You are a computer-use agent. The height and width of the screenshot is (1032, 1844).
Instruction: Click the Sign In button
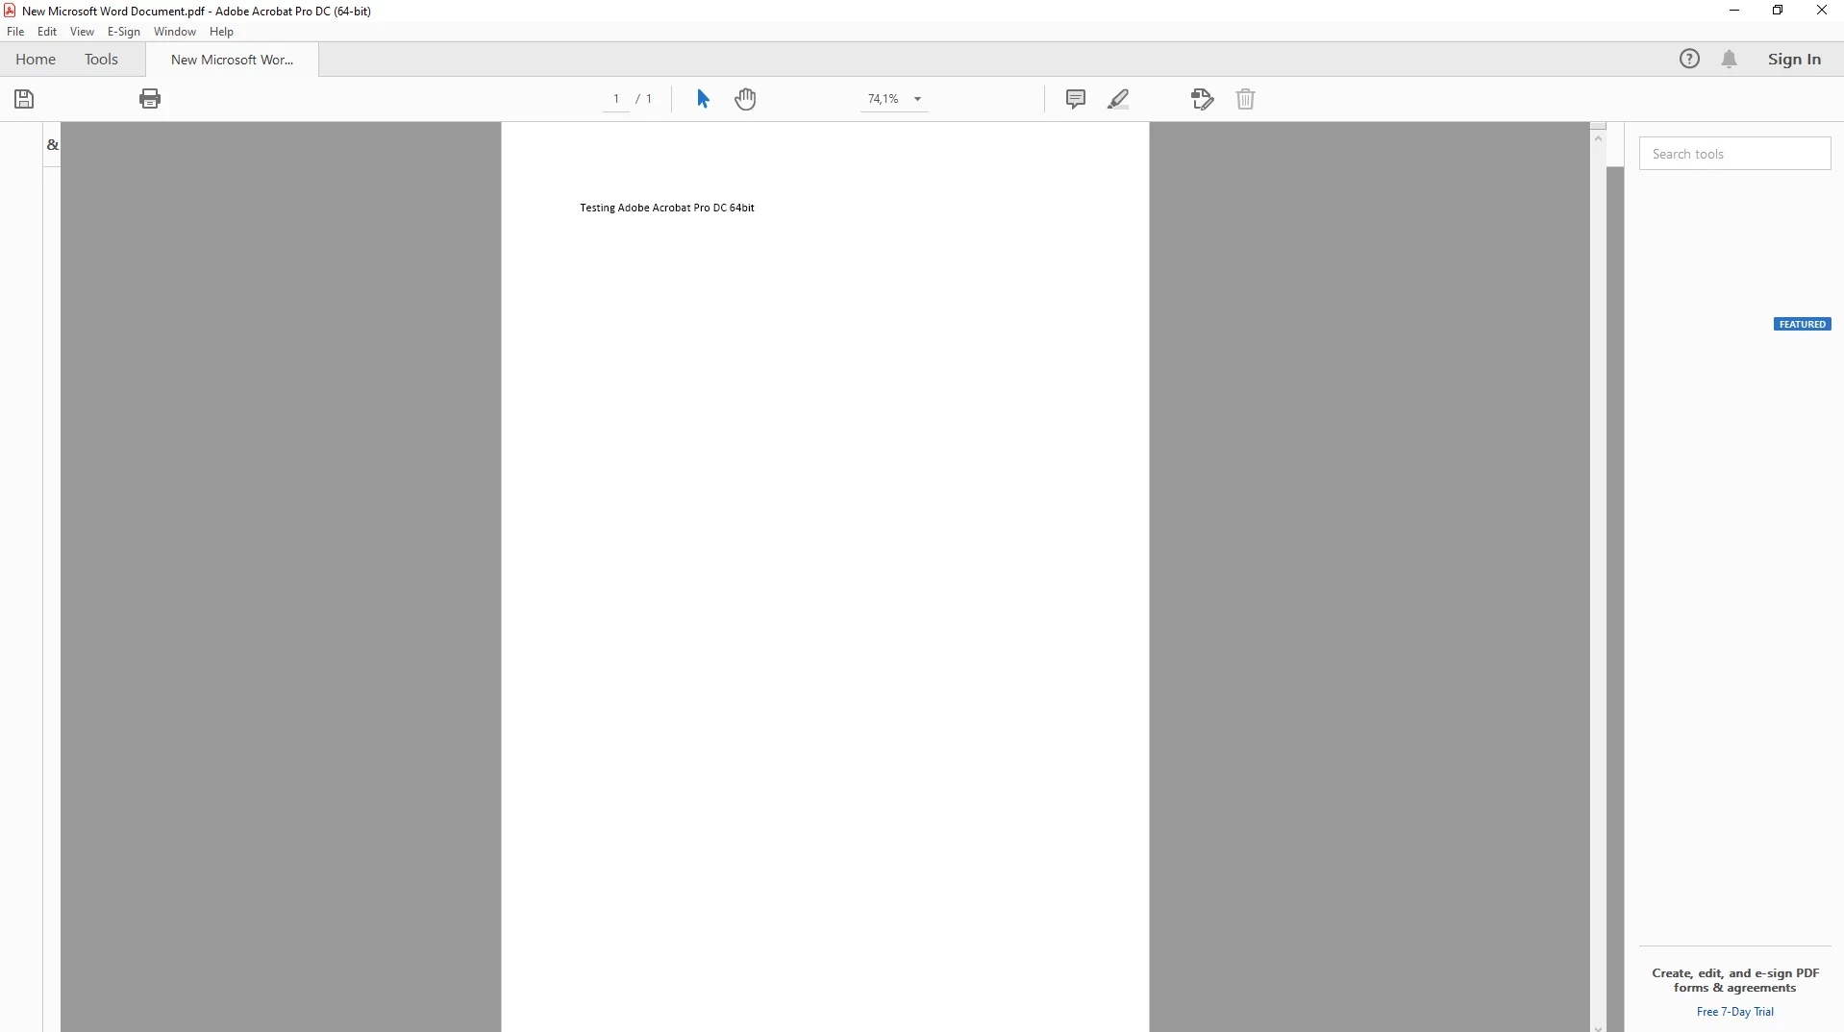(x=1794, y=60)
